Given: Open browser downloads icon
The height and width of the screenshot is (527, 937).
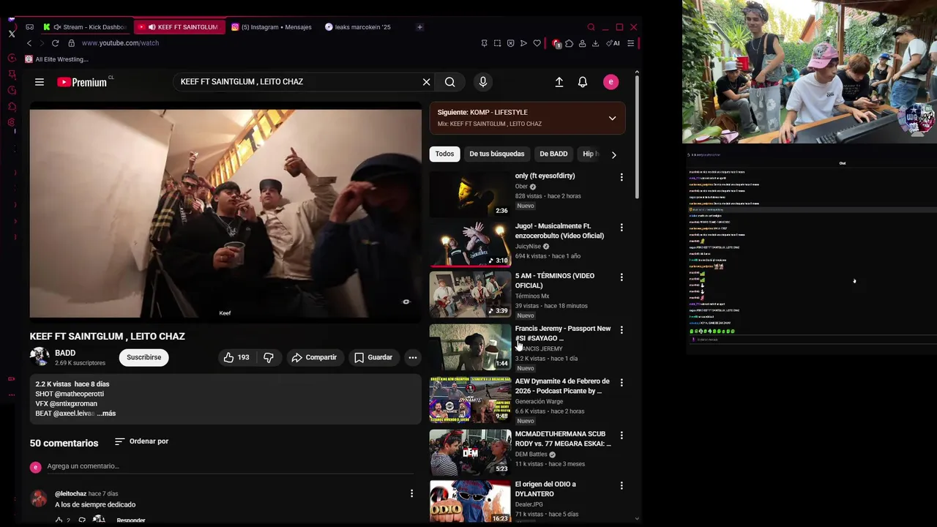Looking at the screenshot, I should (x=595, y=43).
